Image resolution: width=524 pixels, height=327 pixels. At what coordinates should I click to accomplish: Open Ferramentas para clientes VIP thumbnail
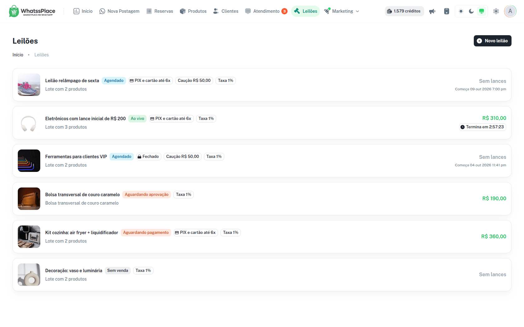[29, 161]
